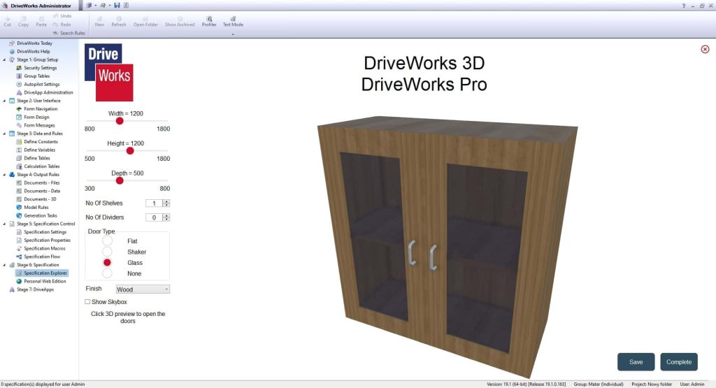Click the Copy toolbar icon

(23, 22)
